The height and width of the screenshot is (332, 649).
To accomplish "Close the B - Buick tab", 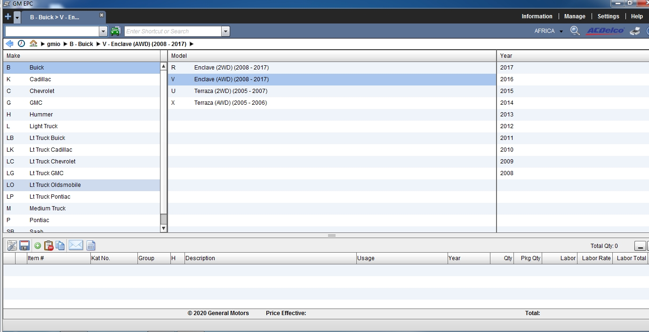I will pos(101,15).
